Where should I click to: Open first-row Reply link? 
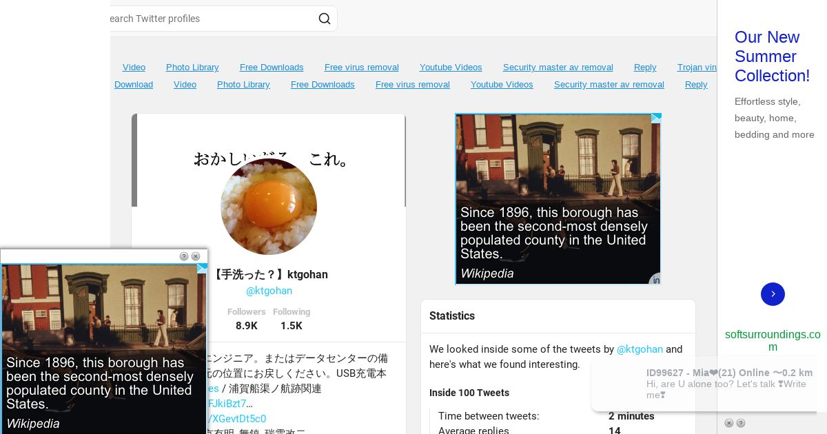pos(645,68)
